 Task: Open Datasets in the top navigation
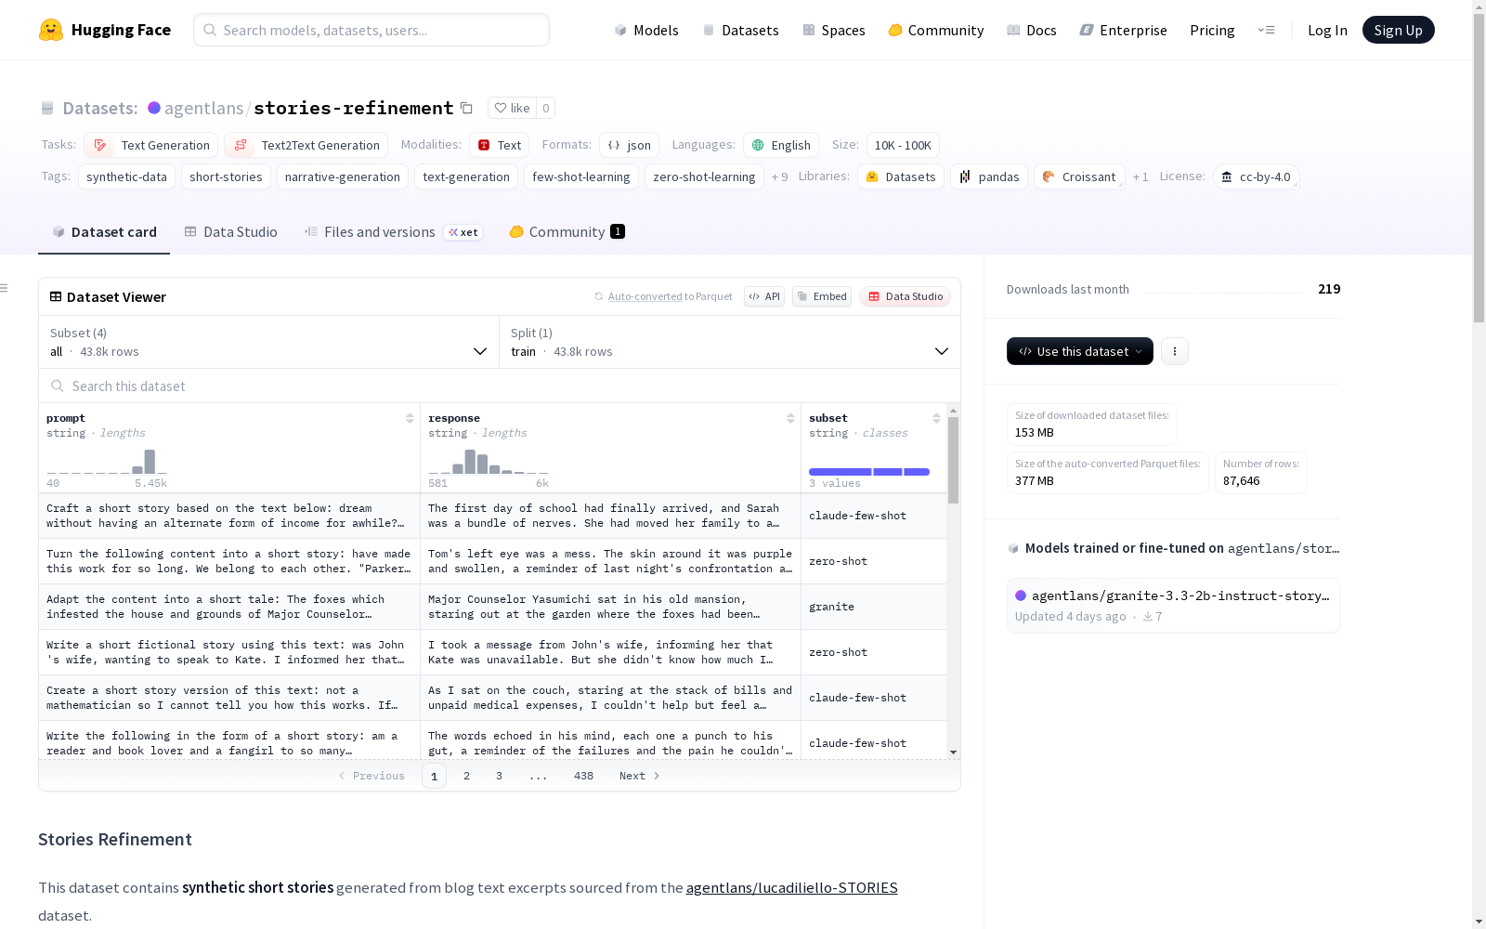point(740,30)
